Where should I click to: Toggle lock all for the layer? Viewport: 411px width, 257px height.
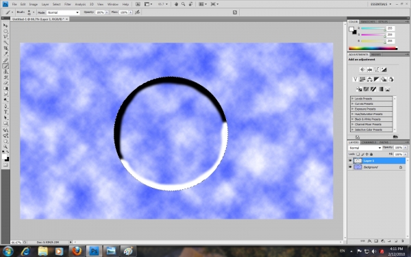coord(371,154)
